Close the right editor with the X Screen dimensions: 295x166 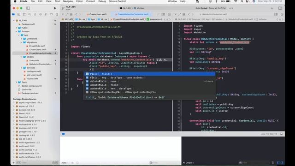click(175, 14)
